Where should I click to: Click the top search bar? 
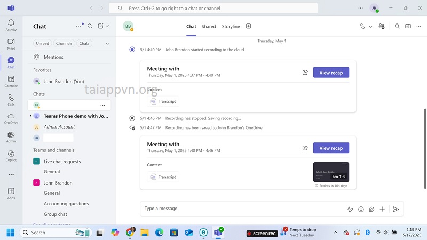pyautogui.click(x=213, y=8)
